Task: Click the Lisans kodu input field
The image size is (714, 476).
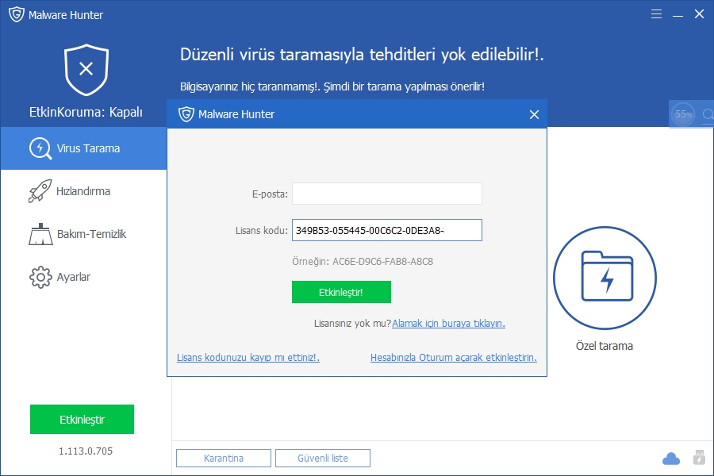Action: click(x=386, y=230)
